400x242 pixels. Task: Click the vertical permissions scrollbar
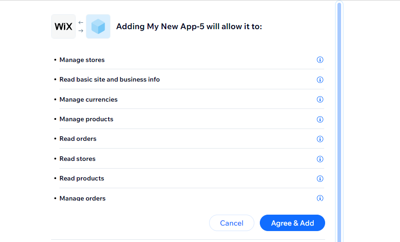339,122
